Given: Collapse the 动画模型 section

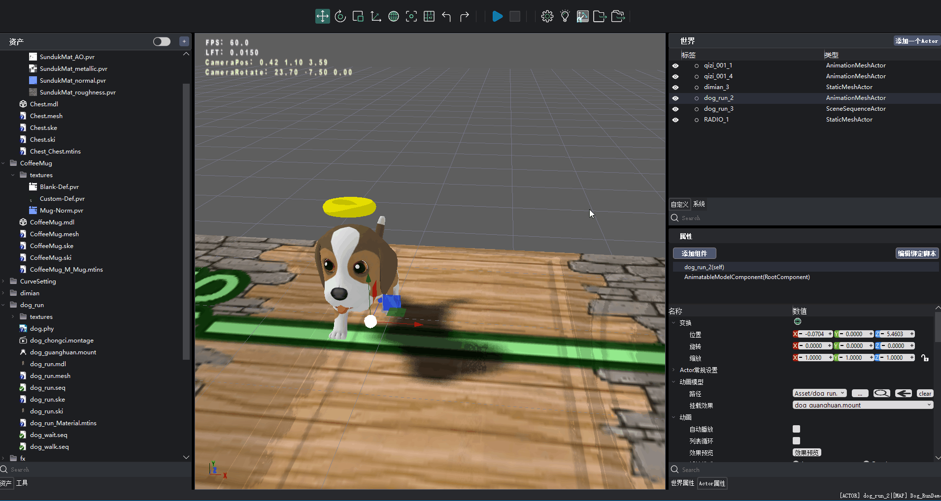Looking at the screenshot, I should pos(673,381).
